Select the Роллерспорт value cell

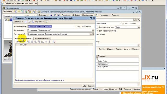118,64
